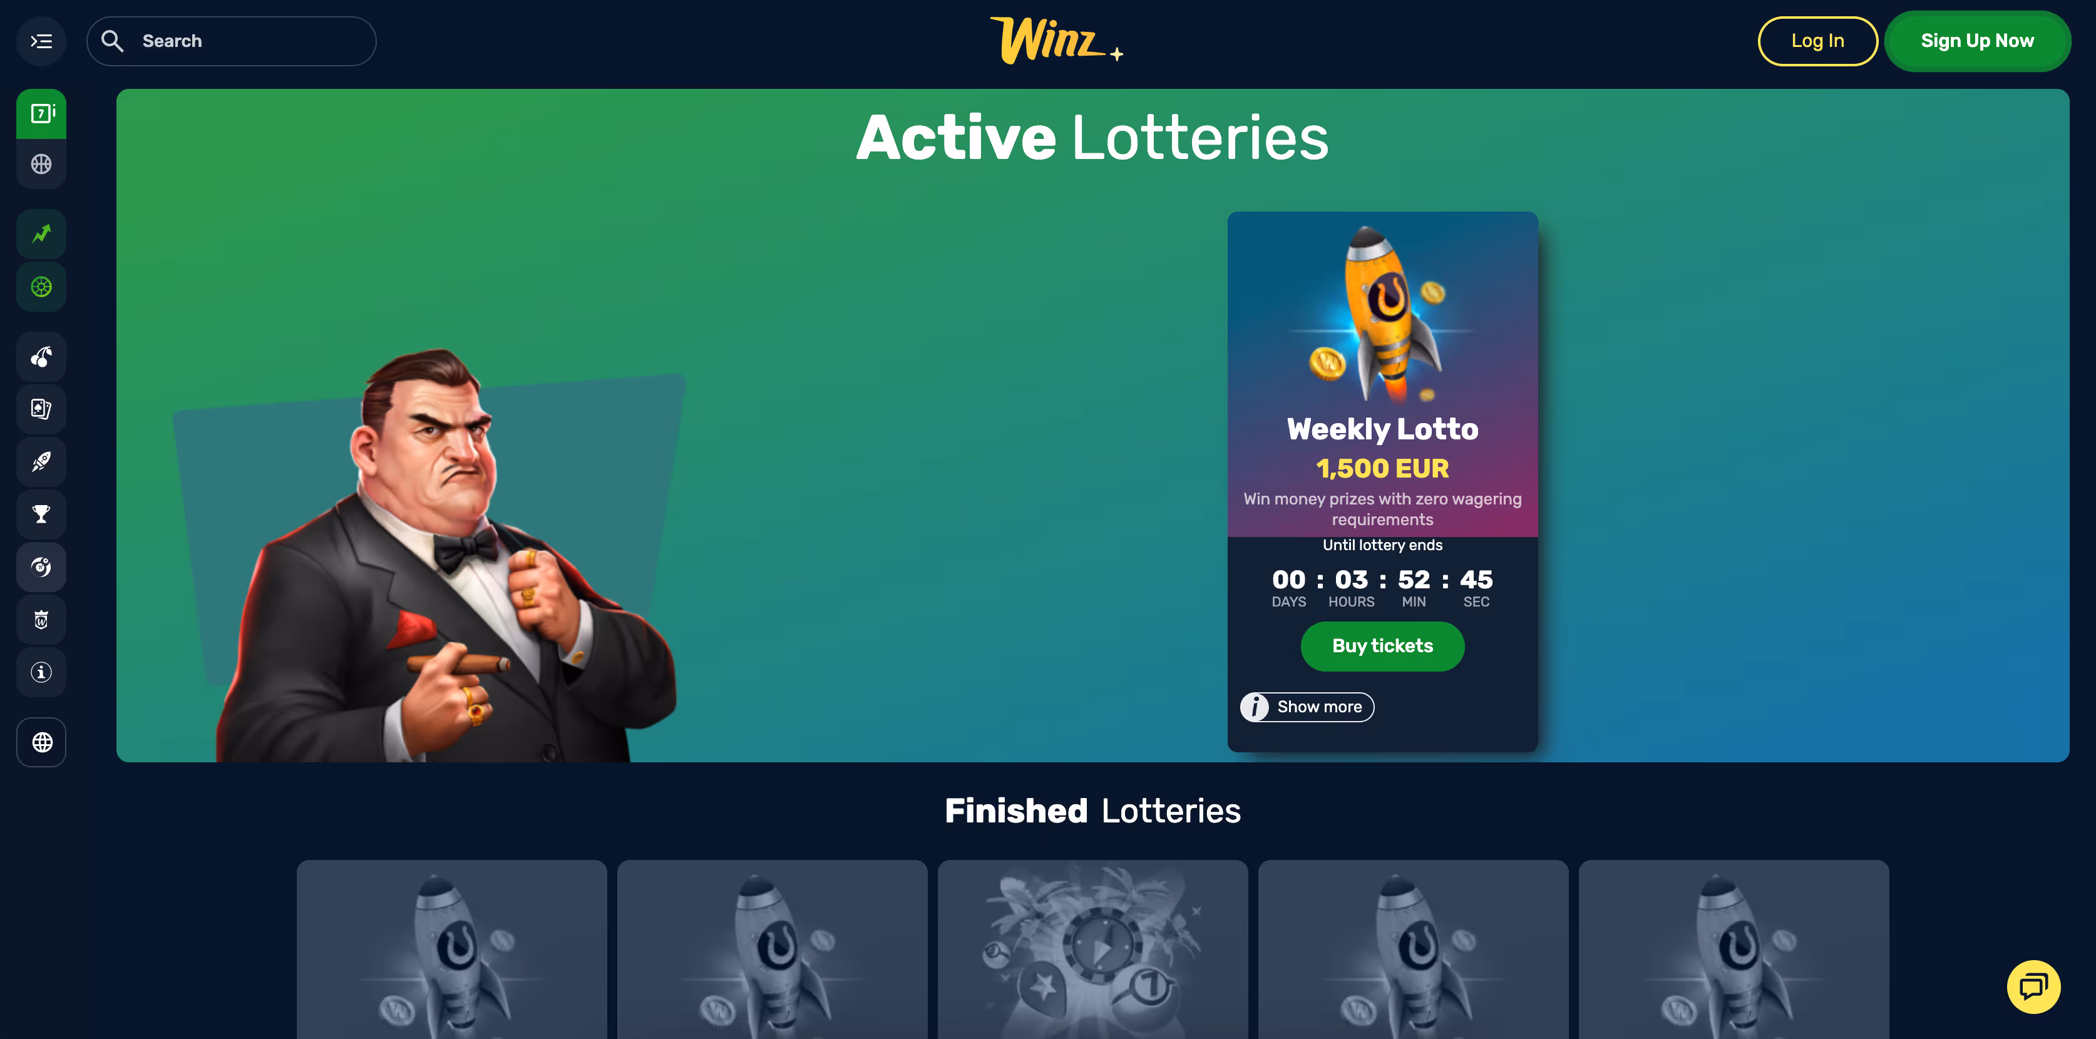
Task: Focus the Search input field
Action: point(231,41)
